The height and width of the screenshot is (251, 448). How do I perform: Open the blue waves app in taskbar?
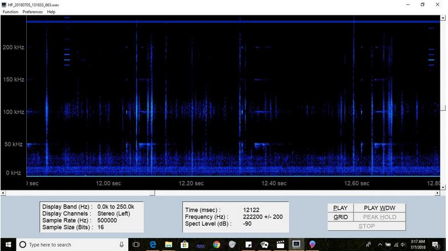click(x=200, y=245)
